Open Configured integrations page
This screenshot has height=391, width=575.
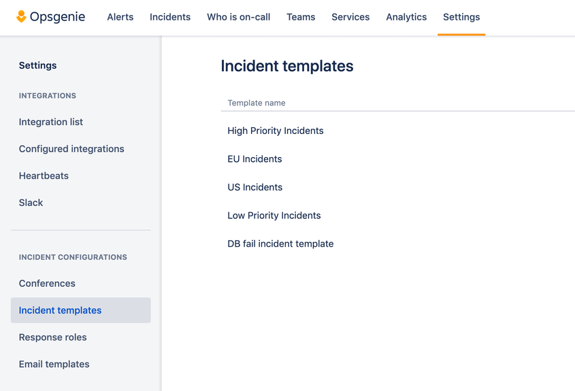71,149
